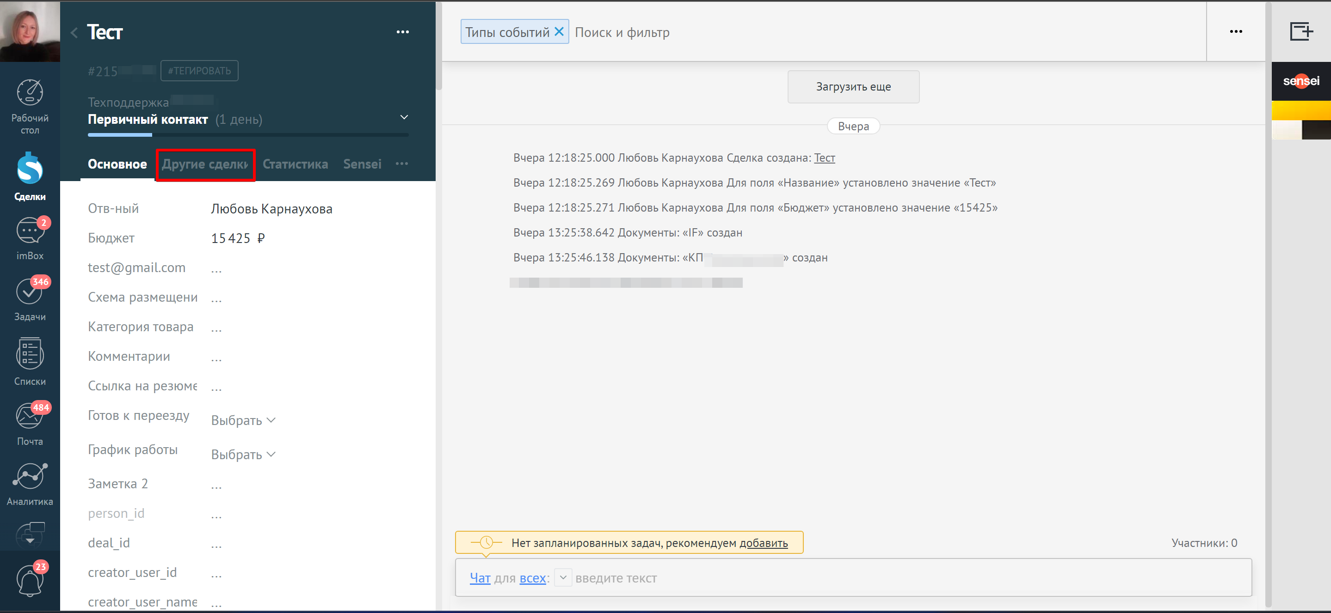The height and width of the screenshot is (613, 1331).
Task: Remove the Типы событий filter chip
Action: [x=559, y=31]
